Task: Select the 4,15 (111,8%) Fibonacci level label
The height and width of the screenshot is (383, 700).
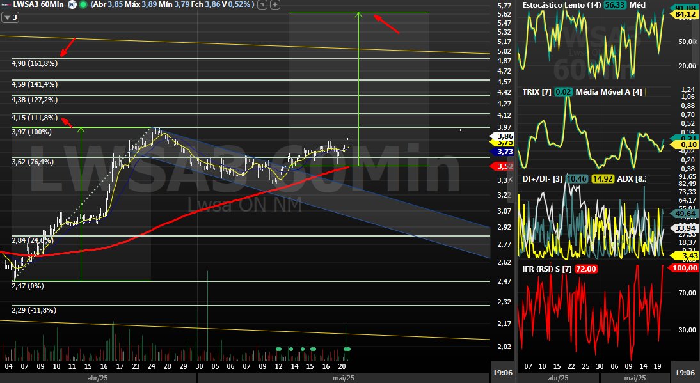Action: (35, 118)
